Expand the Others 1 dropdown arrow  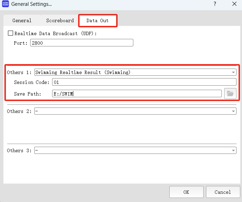point(233,72)
